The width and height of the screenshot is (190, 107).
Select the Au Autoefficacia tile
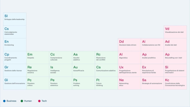[x=83, y=70]
